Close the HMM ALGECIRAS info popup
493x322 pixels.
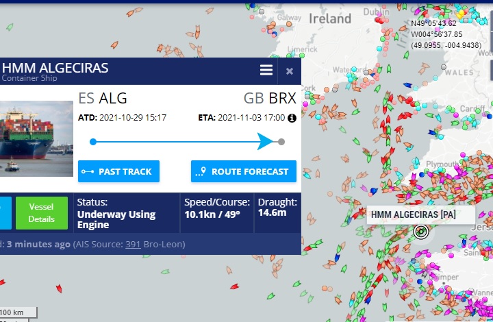click(x=290, y=71)
